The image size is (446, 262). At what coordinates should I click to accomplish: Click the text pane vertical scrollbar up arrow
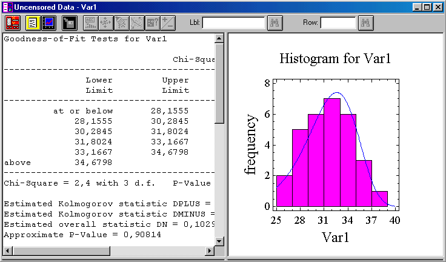219,38
